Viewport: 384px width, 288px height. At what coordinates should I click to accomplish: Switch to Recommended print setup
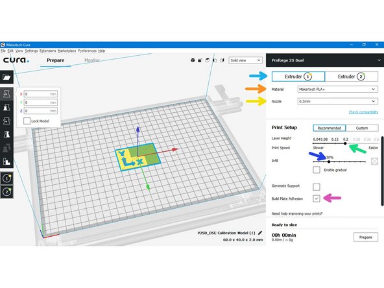[329, 128]
